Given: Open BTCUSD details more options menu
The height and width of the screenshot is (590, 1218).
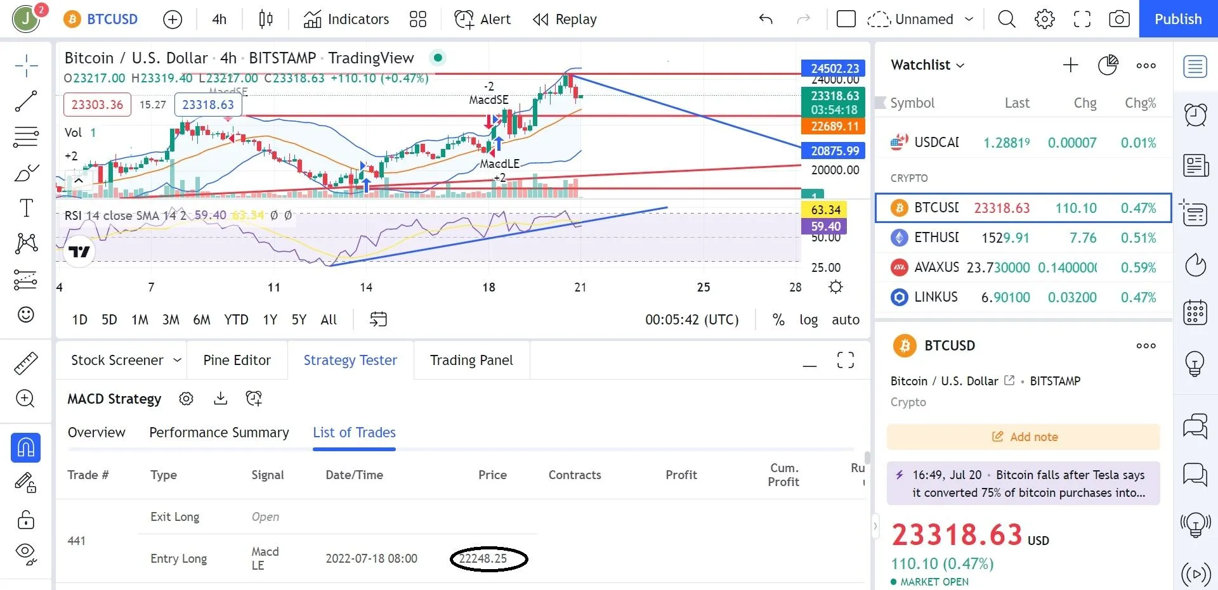Looking at the screenshot, I should point(1146,346).
